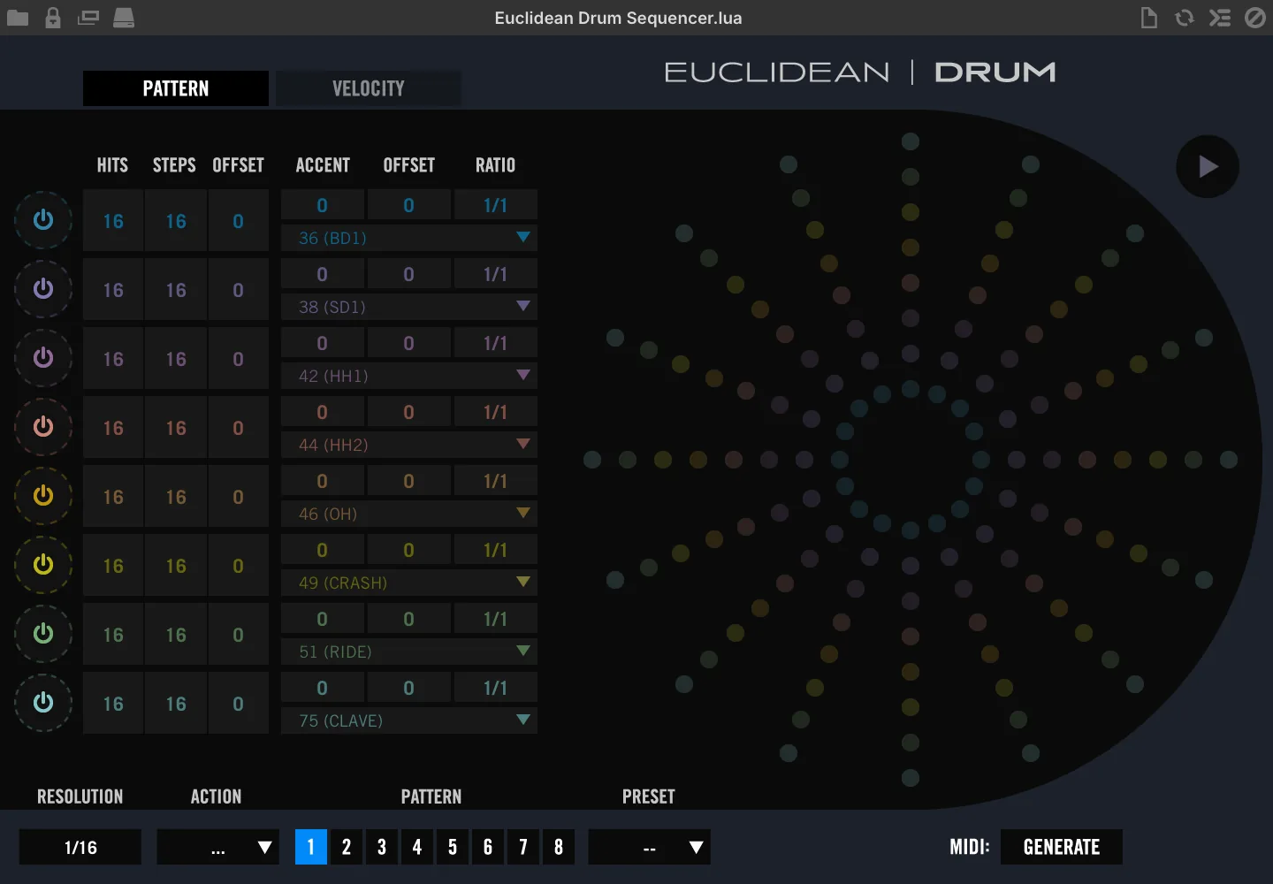The image size is (1273, 884).
Task: Toggle power for the 44 (HH2) row
Action: click(x=43, y=427)
